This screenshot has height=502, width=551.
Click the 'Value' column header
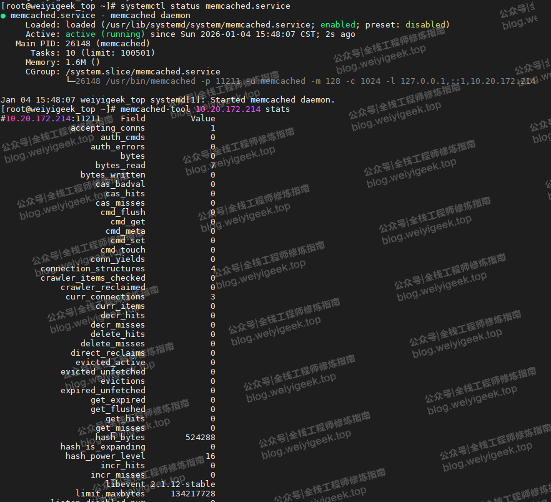tap(203, 119)
